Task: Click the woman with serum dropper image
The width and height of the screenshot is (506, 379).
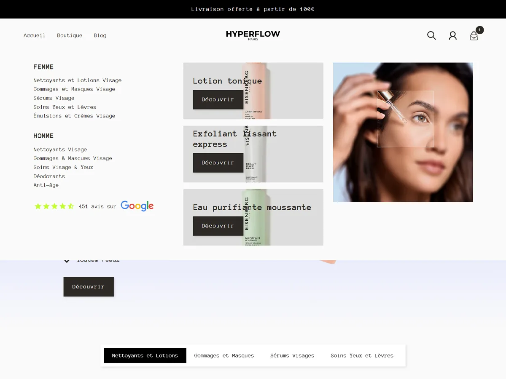Action: click(x=403, y=132)
